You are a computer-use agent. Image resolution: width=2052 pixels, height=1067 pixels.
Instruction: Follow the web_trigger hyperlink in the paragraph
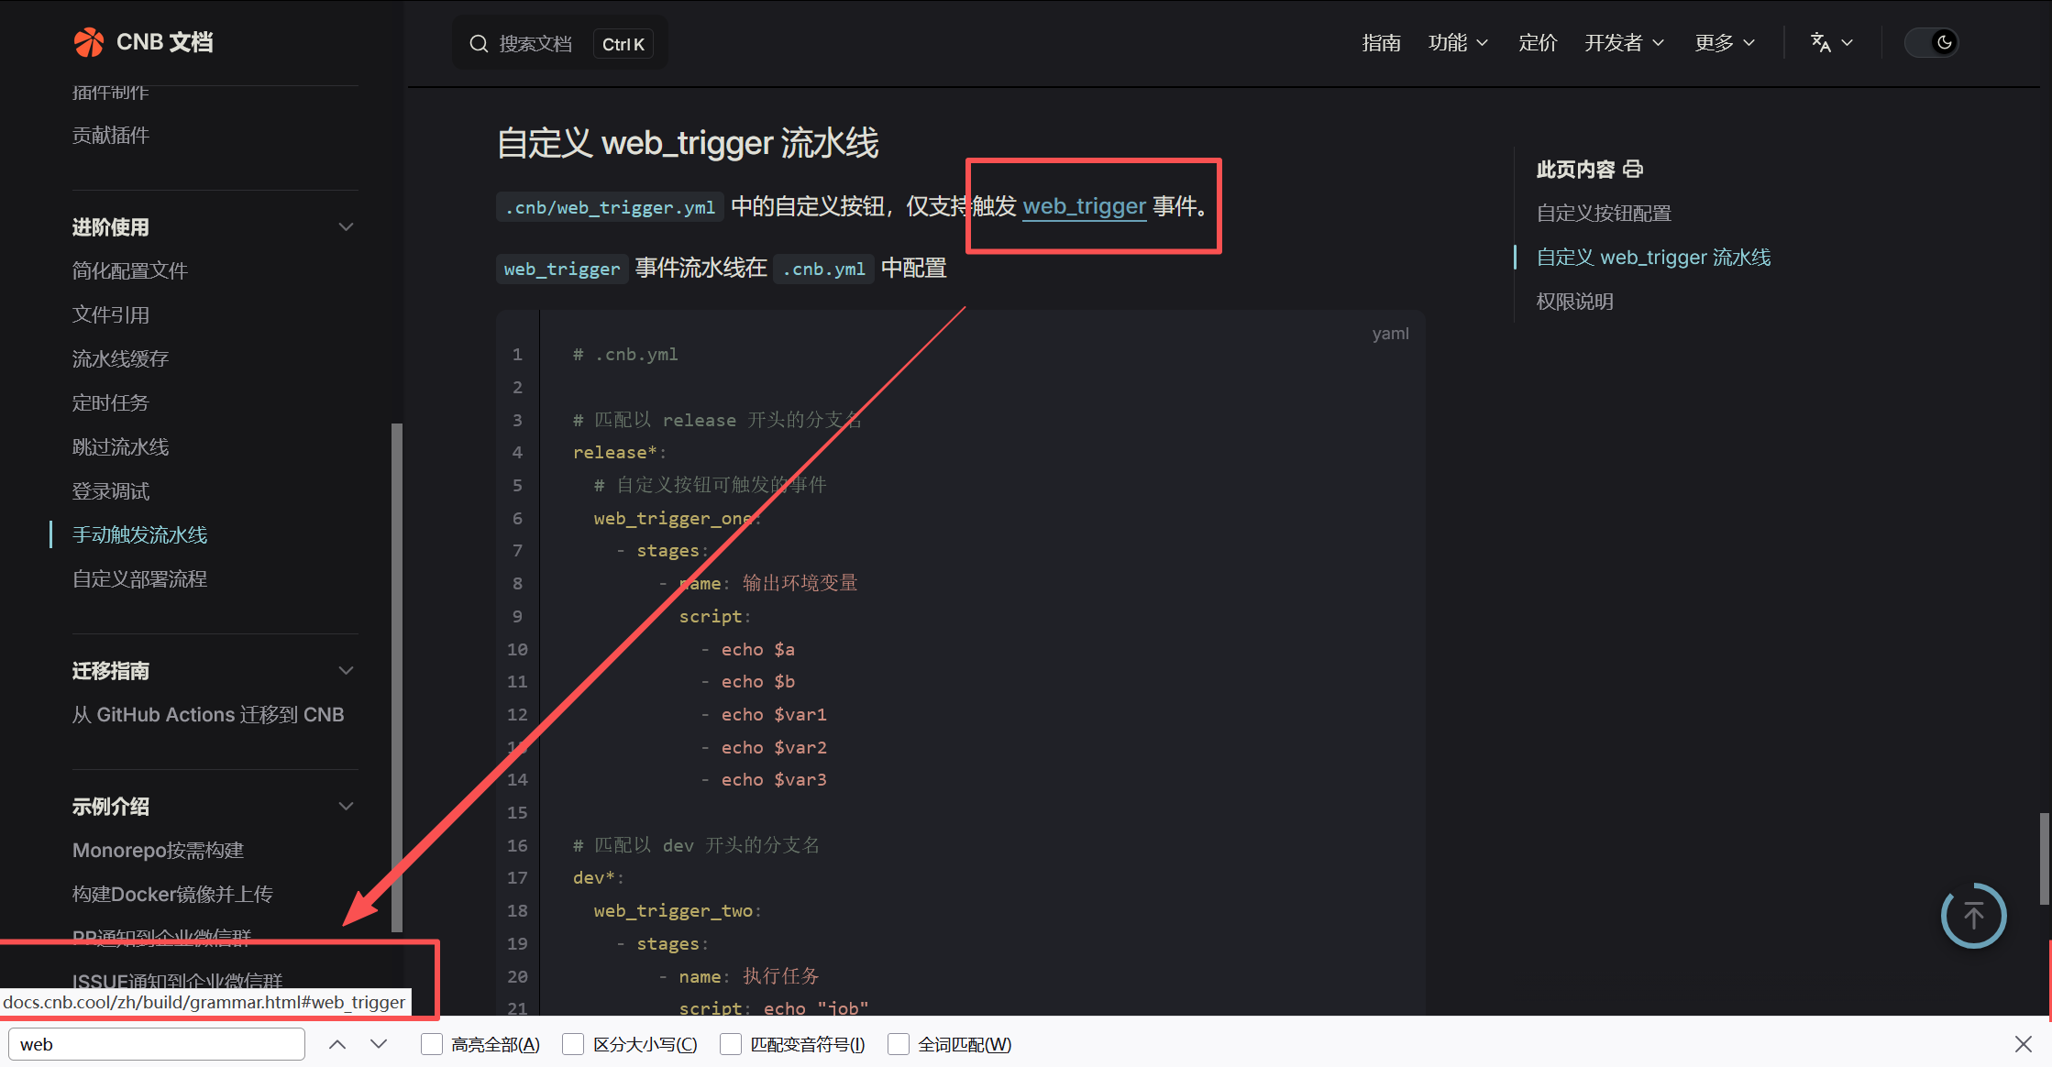point(1084,206)
